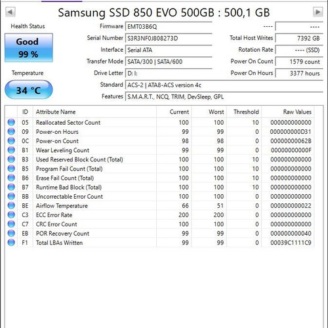Click raw value 00000000062B
Viewport: 328px width, 328px height.
[291, 141]
